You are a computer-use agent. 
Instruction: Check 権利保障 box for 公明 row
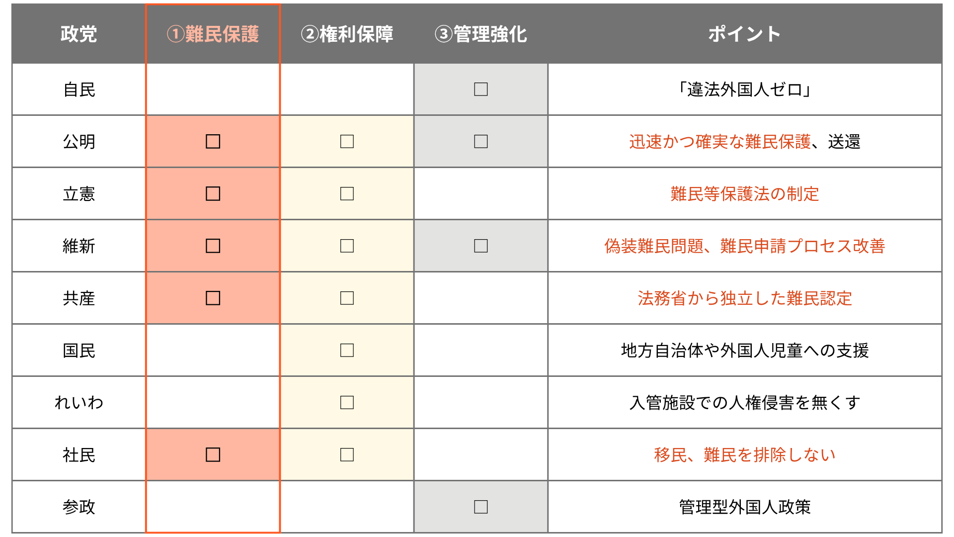(x=347, y=142)
